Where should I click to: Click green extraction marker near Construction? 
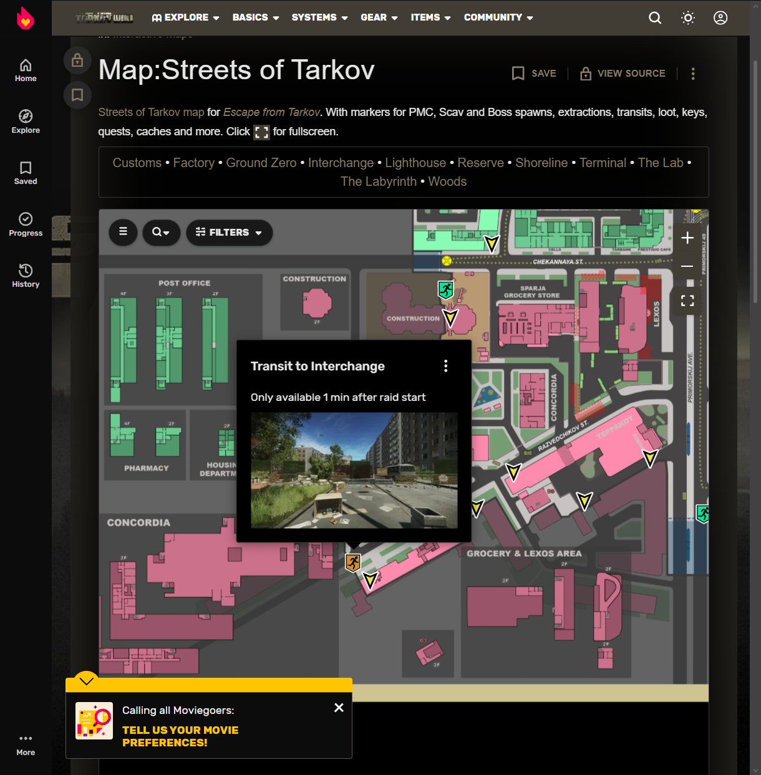point(446,290)
